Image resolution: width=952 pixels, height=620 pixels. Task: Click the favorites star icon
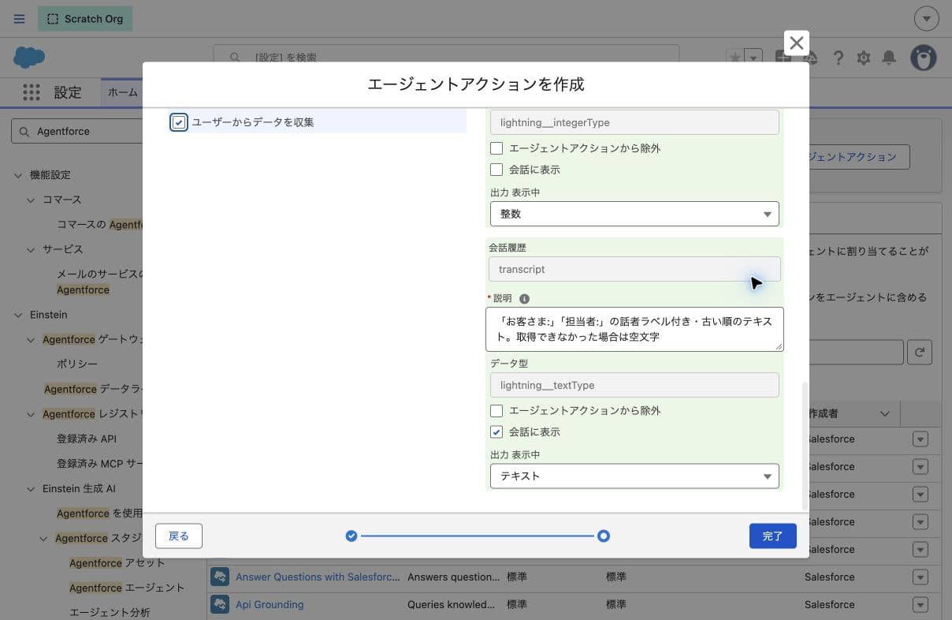point(734,58)
